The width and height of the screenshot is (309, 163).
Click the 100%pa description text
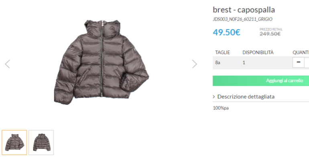[x=221, y=108]
